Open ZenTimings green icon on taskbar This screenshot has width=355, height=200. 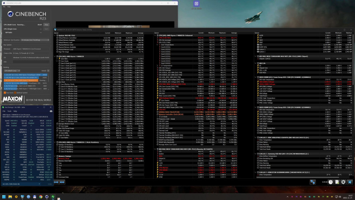(53, 197)
